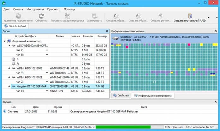Click the optical drive F: icon
The height and width of the screenshot is (131, 220).
point(14,64)
